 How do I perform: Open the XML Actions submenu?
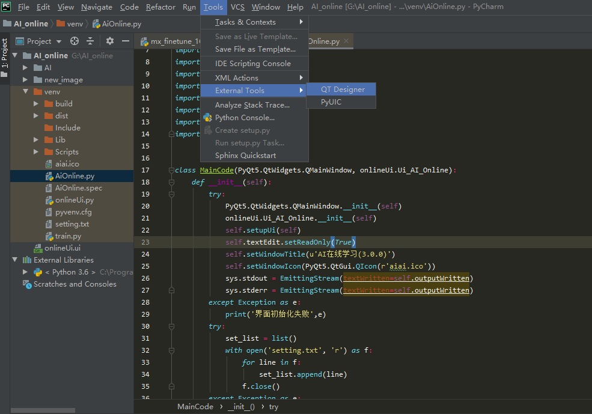tap(254, 78)
